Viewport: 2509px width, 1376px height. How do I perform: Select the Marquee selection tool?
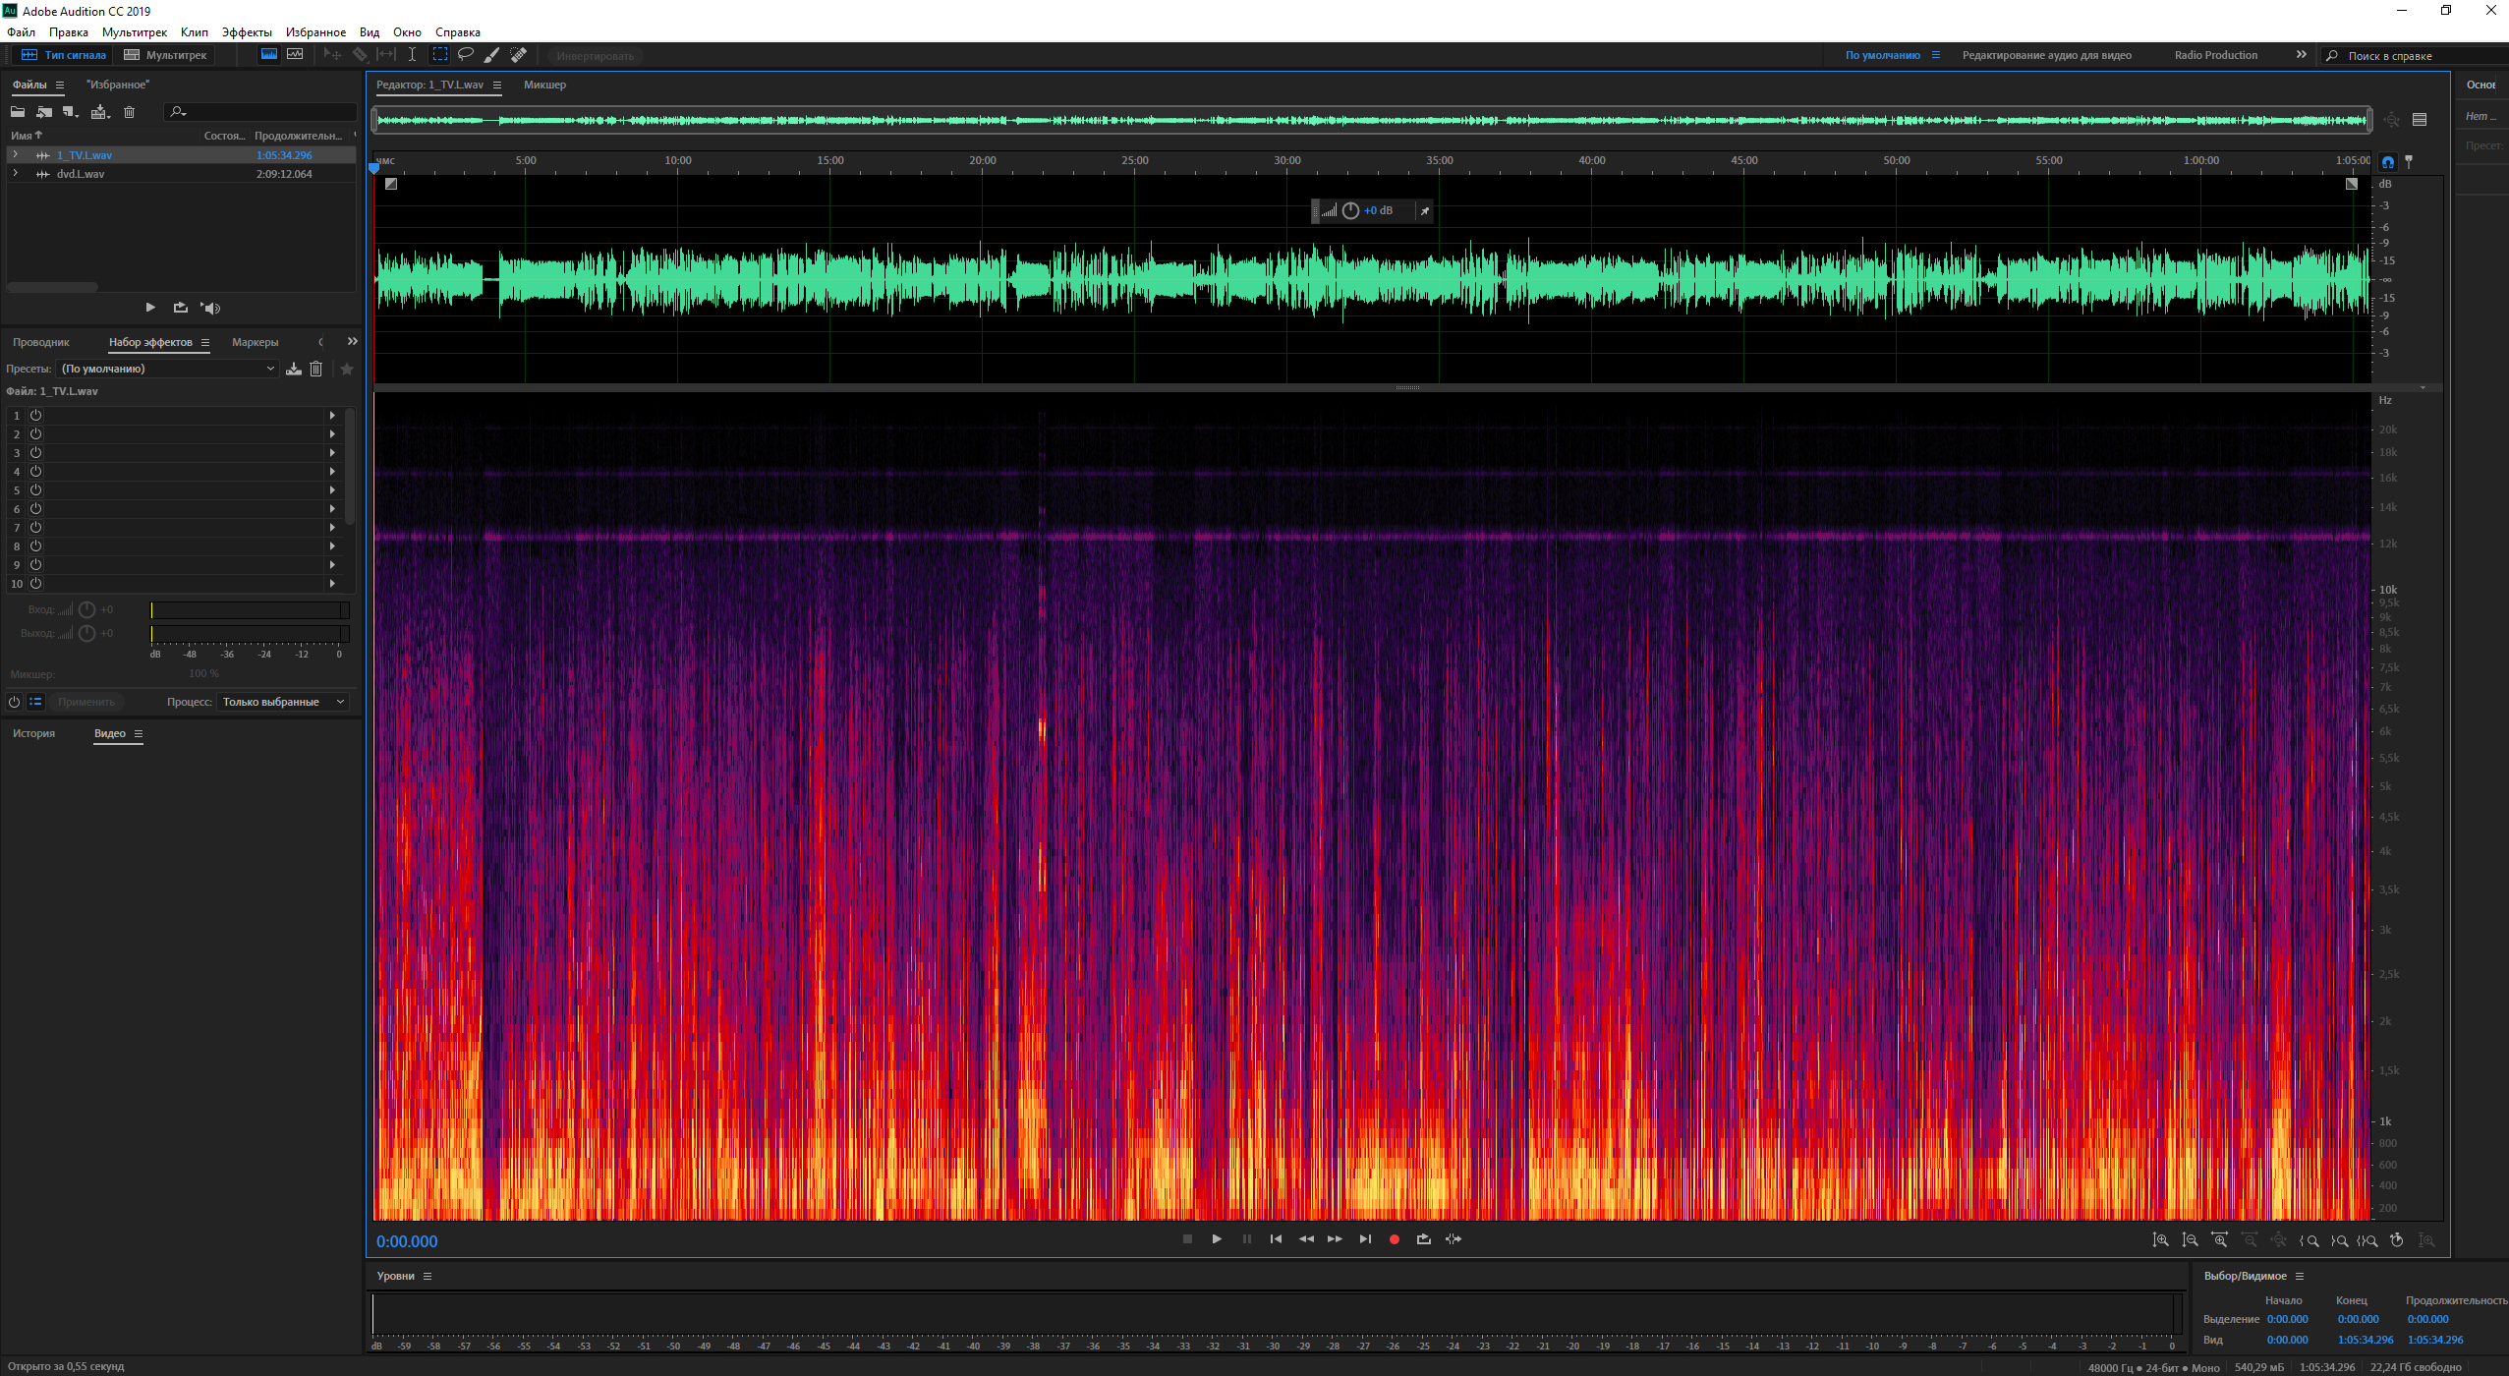(440, 55)
